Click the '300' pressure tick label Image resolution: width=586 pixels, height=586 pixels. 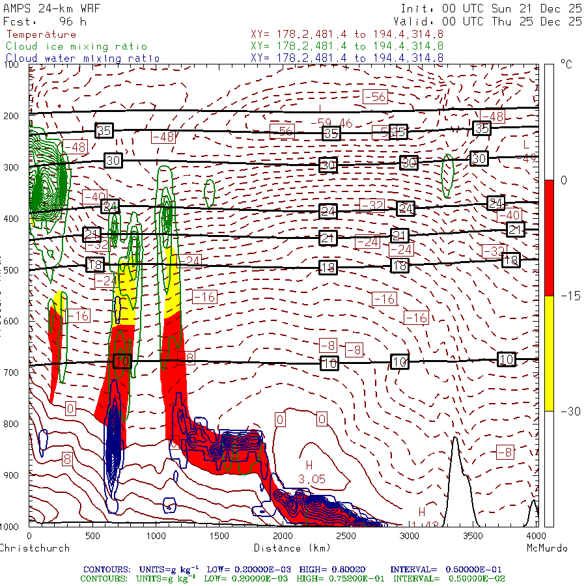[11, 167]
